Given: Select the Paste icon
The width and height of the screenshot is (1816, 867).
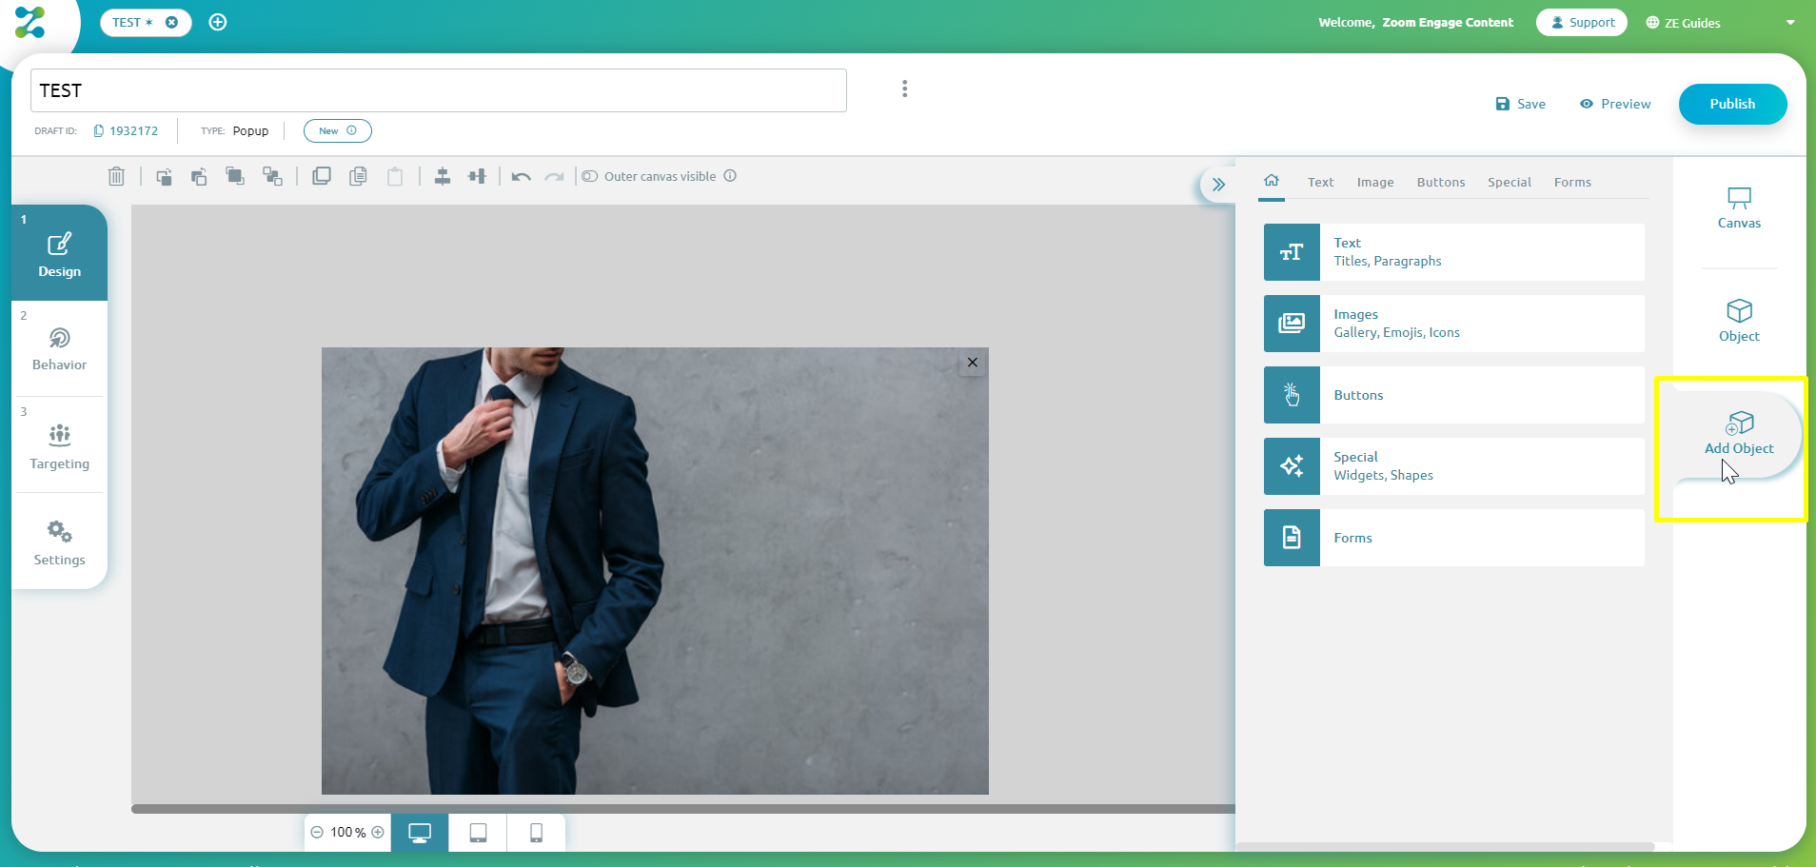Looking at the screenshot, I should click(396, 176).
